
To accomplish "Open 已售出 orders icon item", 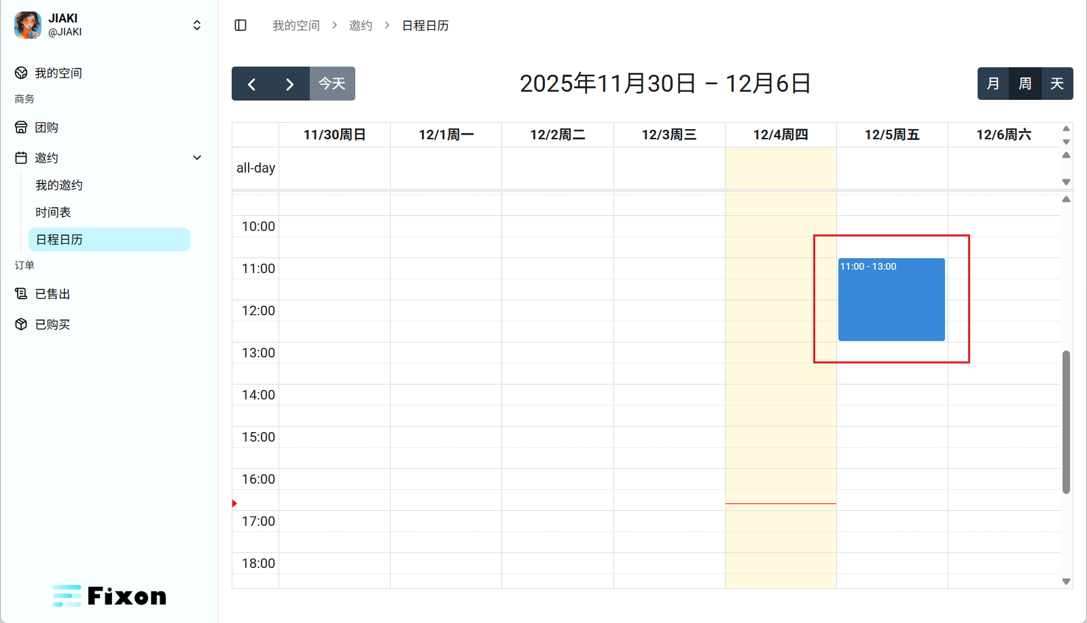I will (21, 293).
